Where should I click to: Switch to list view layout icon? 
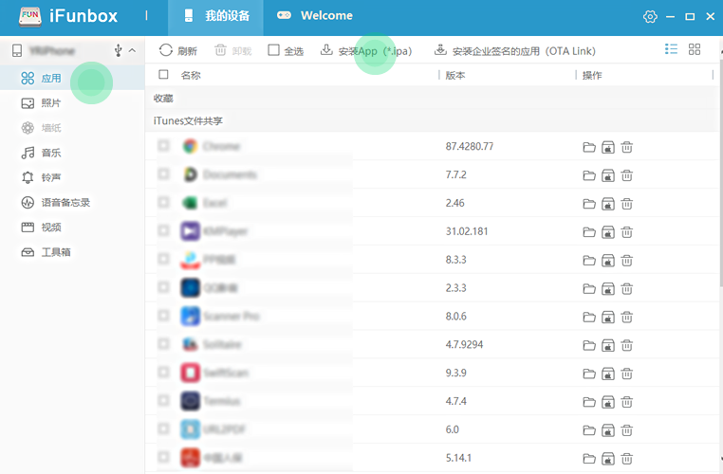672,49
